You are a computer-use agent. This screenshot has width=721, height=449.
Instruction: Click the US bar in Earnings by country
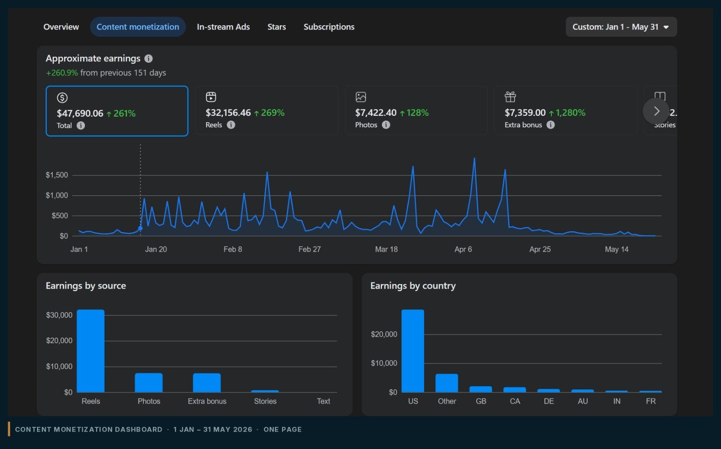tap(413, 351)
